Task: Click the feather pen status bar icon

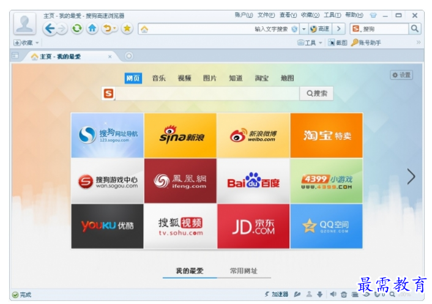Action: click(x=297, y=294)
